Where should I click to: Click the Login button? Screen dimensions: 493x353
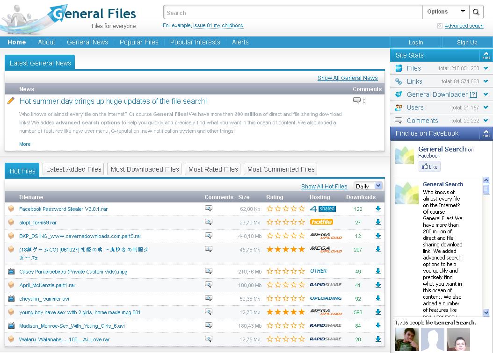tap(416, 43)
